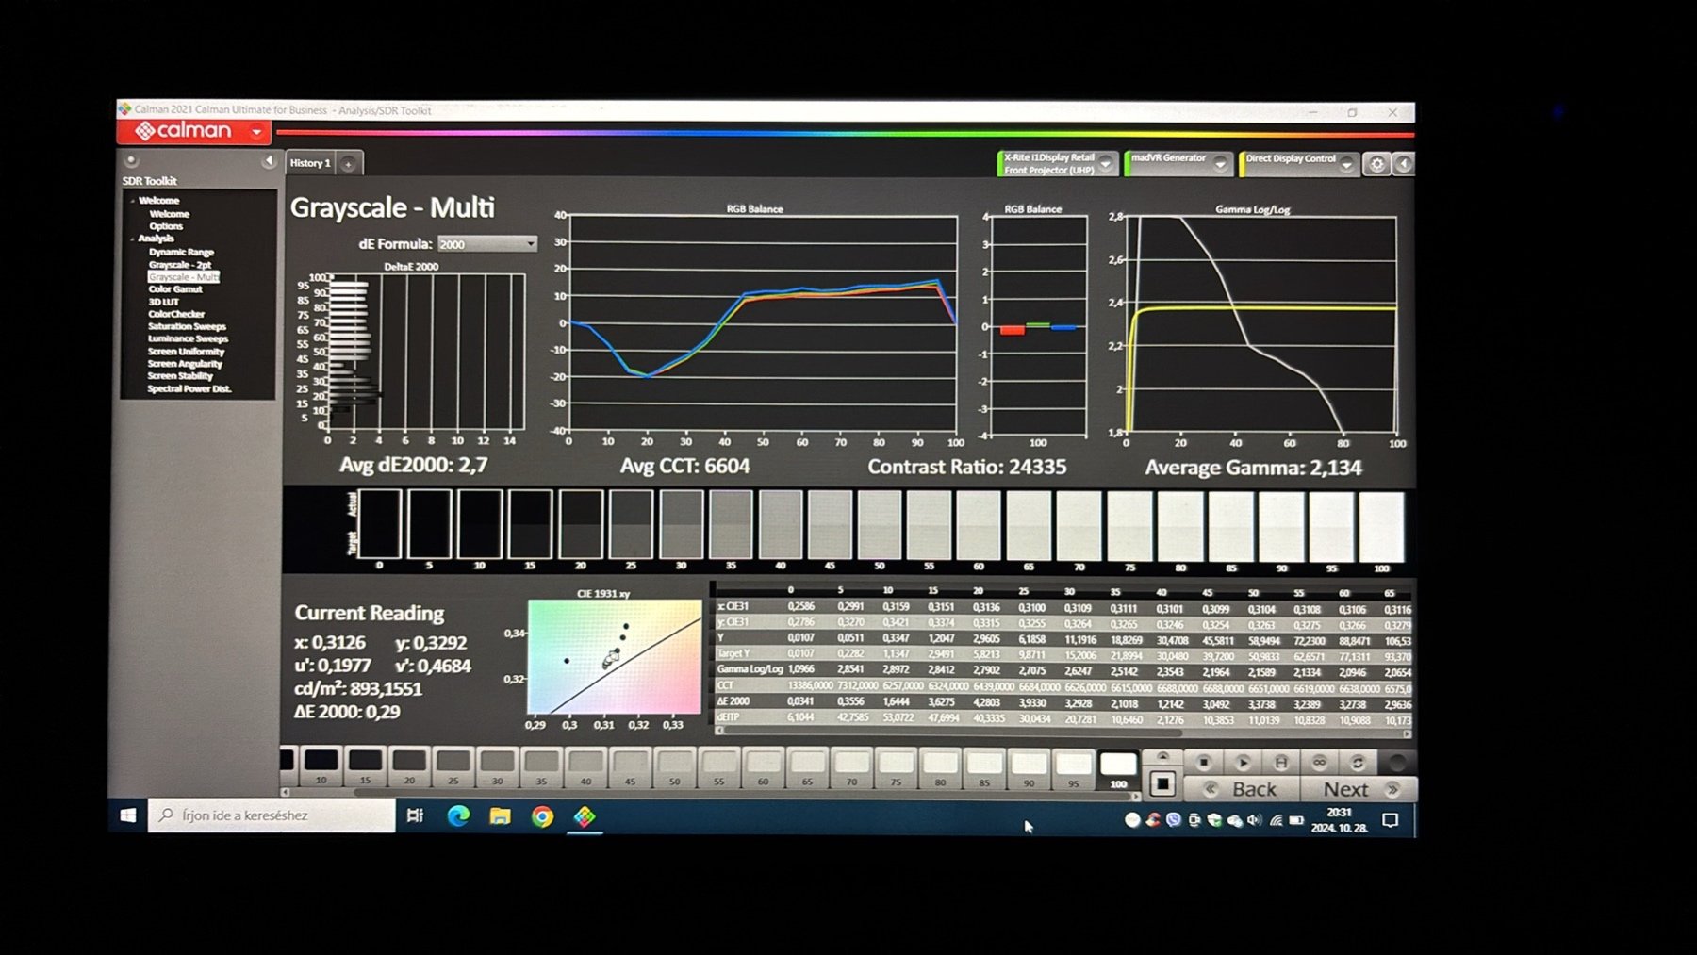Select Color Gamut in the workflow list
Viewport: 1697px width, 955px height.
(175, 289)
